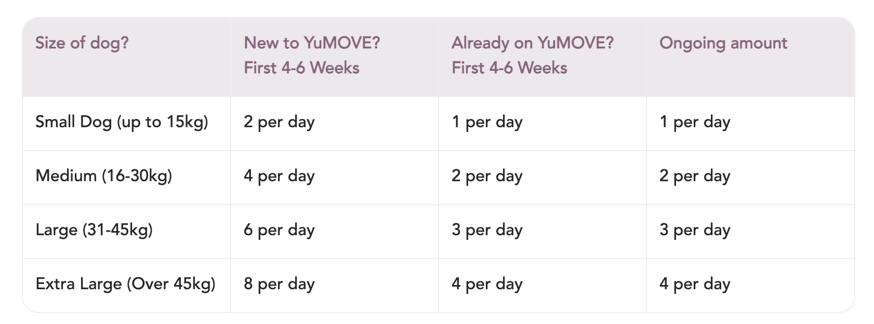Click the small dog already-on-YuMOVE '1 per day' cell
This screenshot has width=874, height=324.
pos(487,122)
